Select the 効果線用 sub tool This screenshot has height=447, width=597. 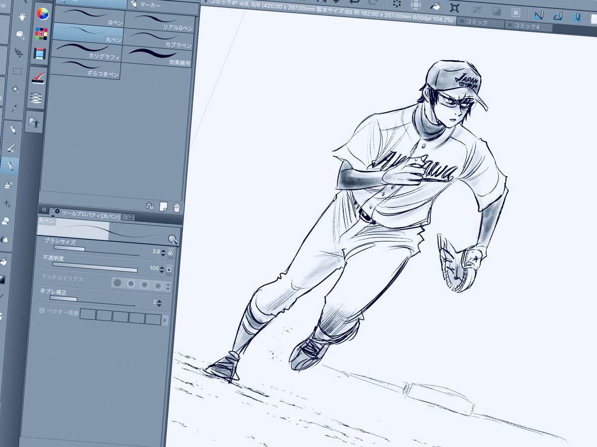click(x=157, y=56)
